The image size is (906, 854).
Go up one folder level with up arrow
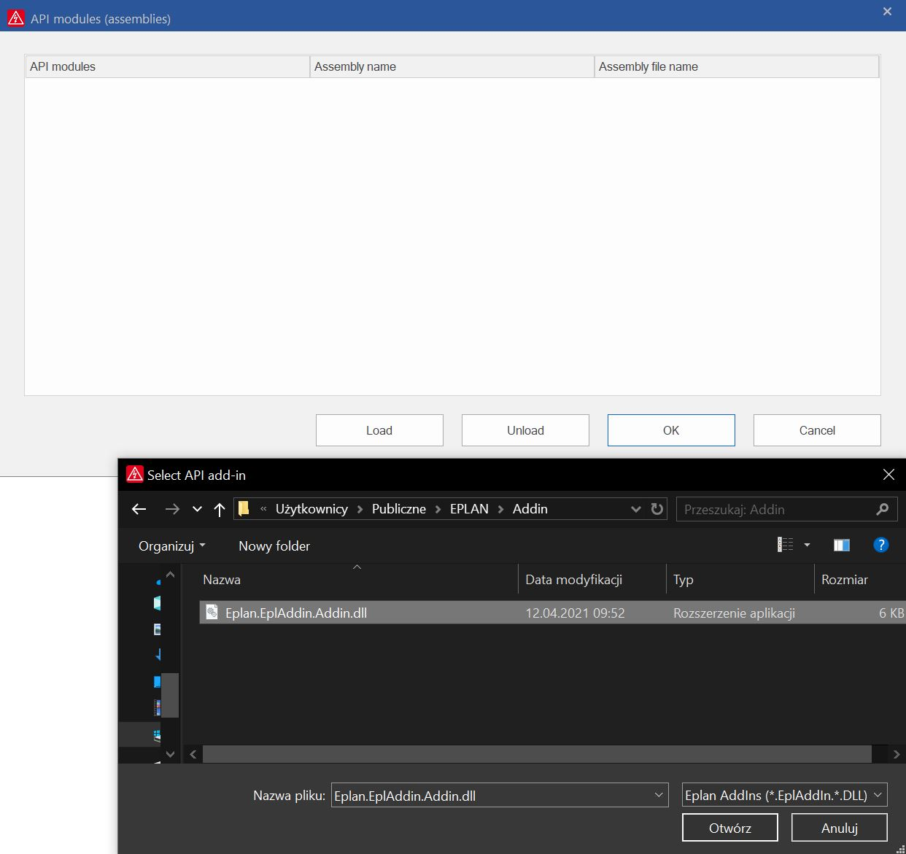coord(220,509)
